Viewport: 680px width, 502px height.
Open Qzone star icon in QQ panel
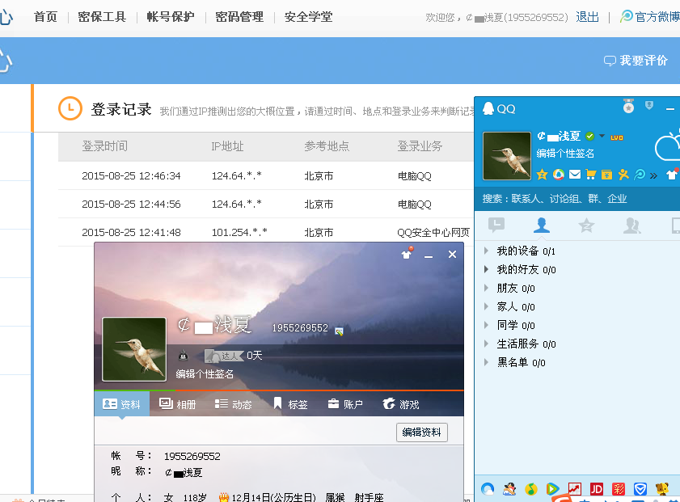coord(542,175)
